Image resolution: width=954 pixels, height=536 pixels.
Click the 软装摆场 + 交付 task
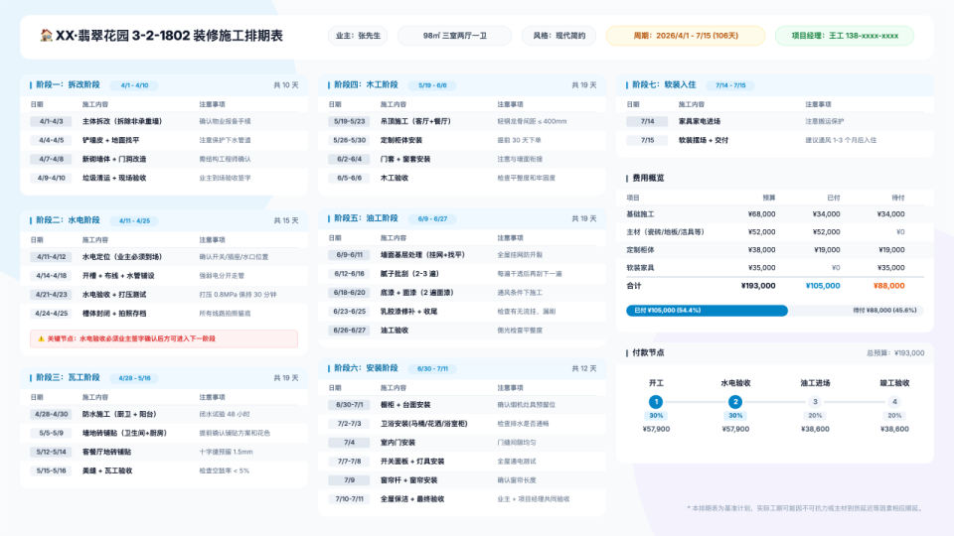pos(704,140)
